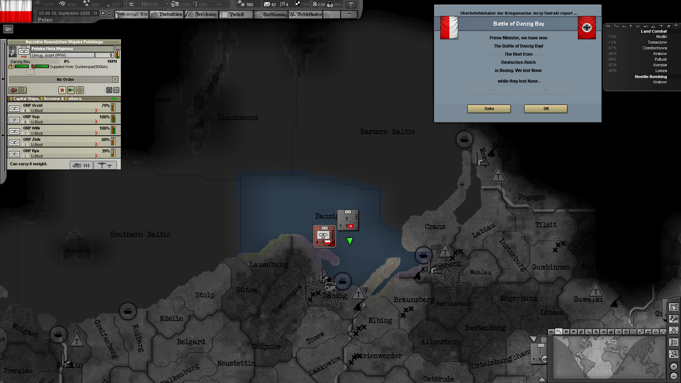
Task: Click the aircraft load button
Action: click(x=105, y=165)
